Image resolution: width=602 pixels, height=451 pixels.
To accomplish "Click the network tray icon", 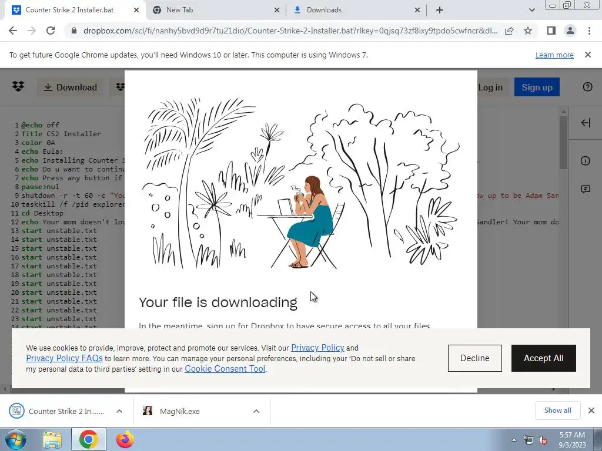I will coord(529,440).
